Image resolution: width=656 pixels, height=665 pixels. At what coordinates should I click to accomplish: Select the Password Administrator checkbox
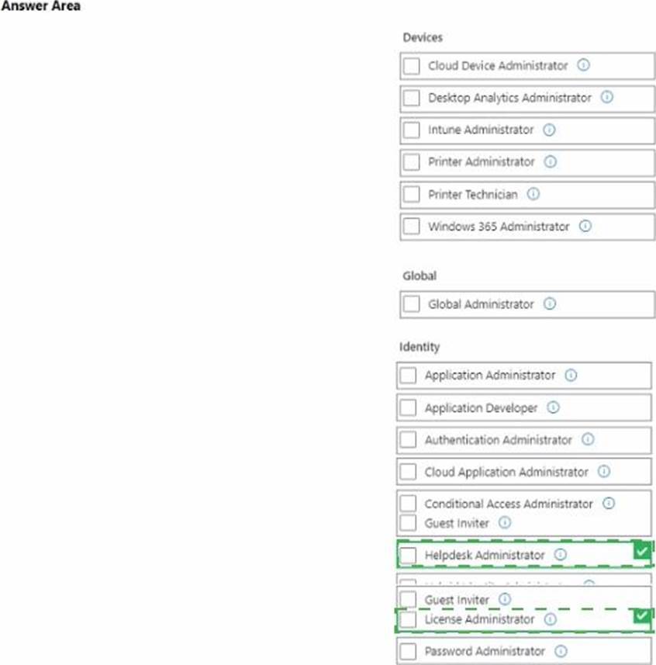tap(409, 651)
